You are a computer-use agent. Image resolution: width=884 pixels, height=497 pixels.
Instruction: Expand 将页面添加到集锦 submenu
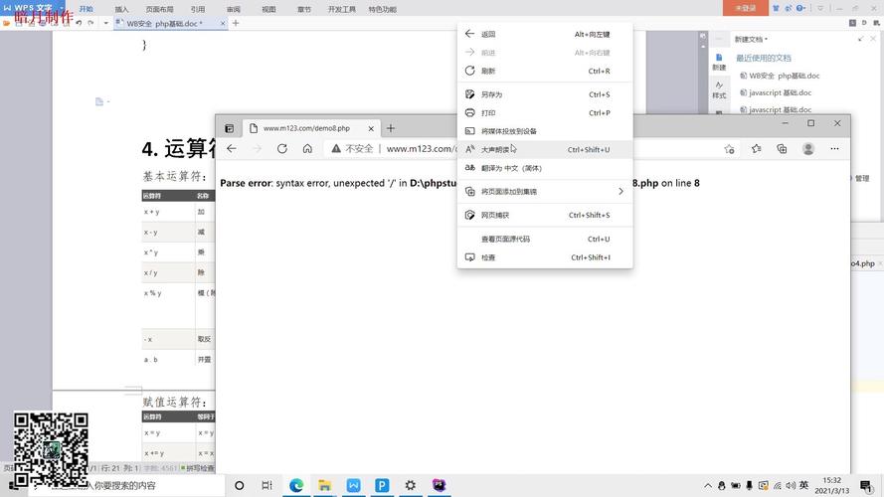pyautogui.click(x=545, y=192)
